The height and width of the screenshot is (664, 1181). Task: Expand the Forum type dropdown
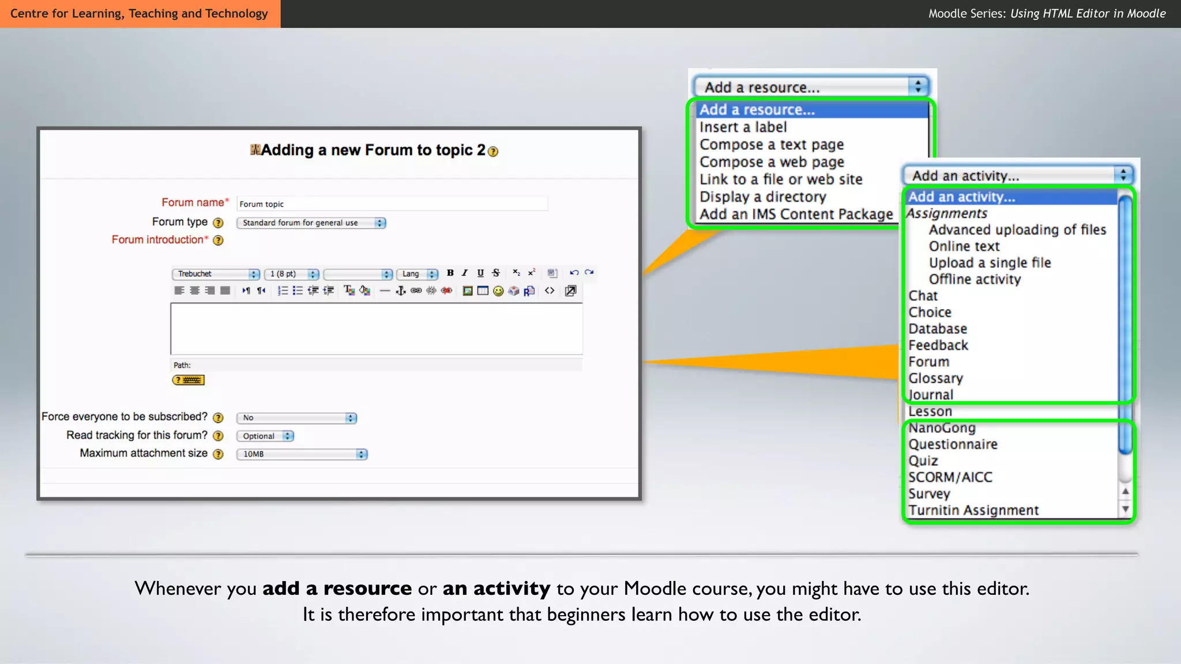311,223
